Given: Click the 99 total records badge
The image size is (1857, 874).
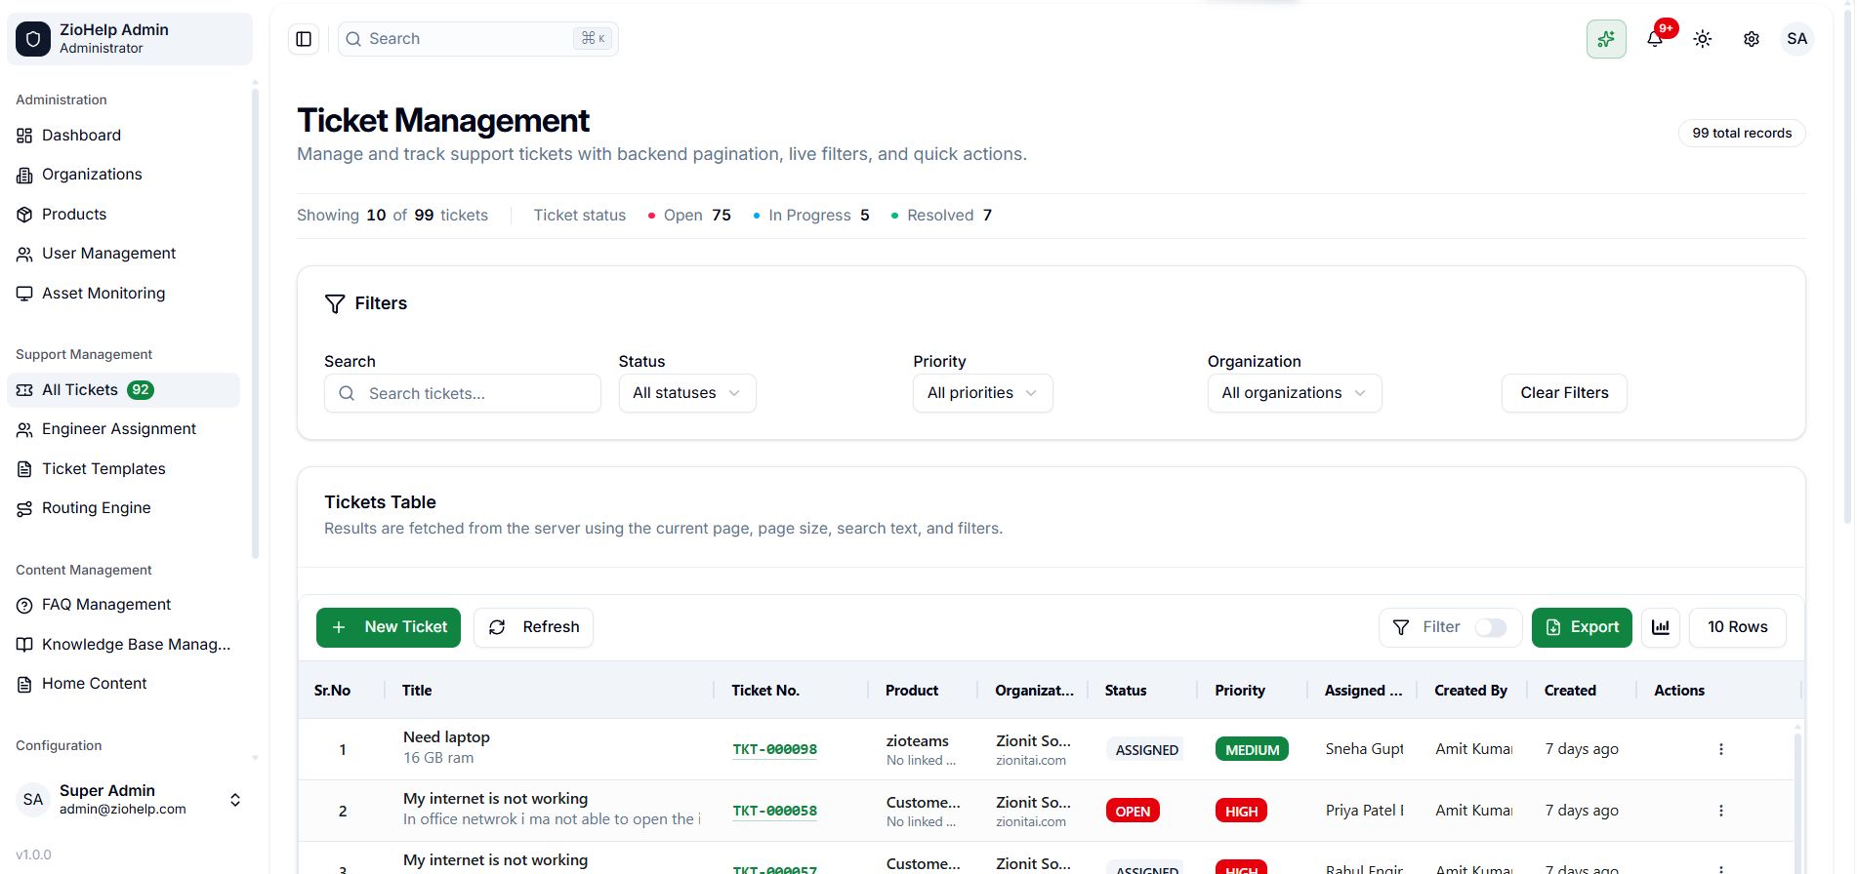Looking at the screenshot, I should (1742, 134).
